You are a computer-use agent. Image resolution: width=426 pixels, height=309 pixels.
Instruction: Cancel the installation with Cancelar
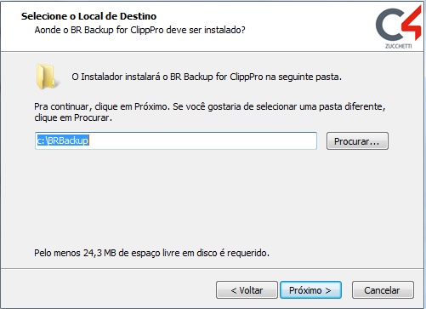click(x=383, y=290)
